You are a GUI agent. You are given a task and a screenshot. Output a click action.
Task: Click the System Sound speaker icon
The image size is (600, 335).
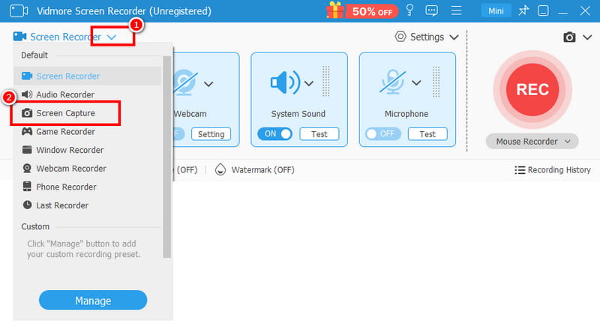286,82
